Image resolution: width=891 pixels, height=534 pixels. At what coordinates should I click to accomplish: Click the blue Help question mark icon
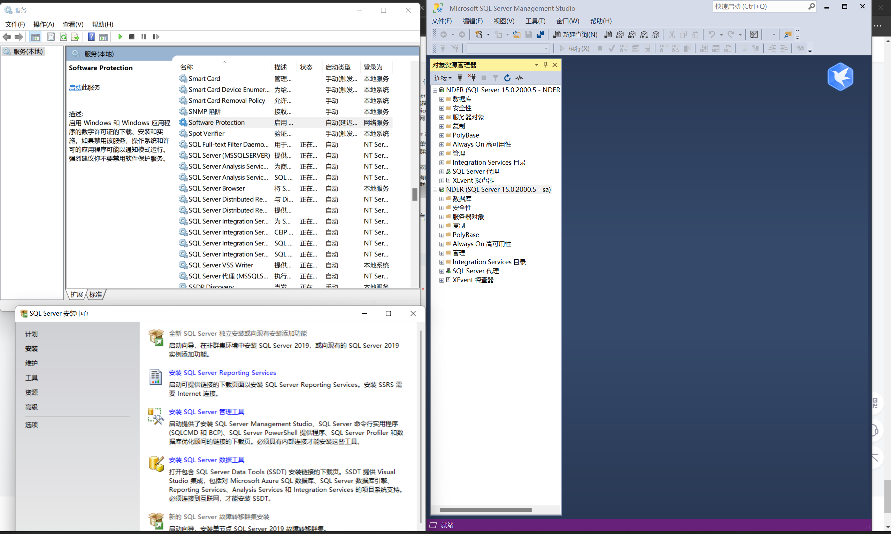click(x=91, y=37)
